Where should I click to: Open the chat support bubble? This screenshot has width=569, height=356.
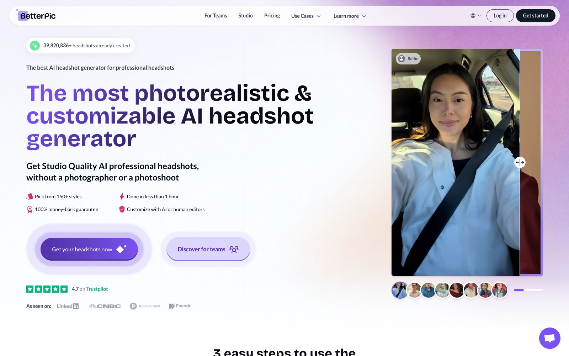(550, 338)
